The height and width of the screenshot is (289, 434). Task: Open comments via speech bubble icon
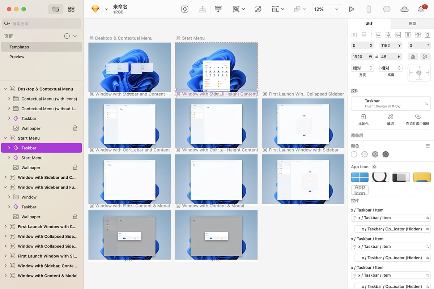(x=387, y=9)
